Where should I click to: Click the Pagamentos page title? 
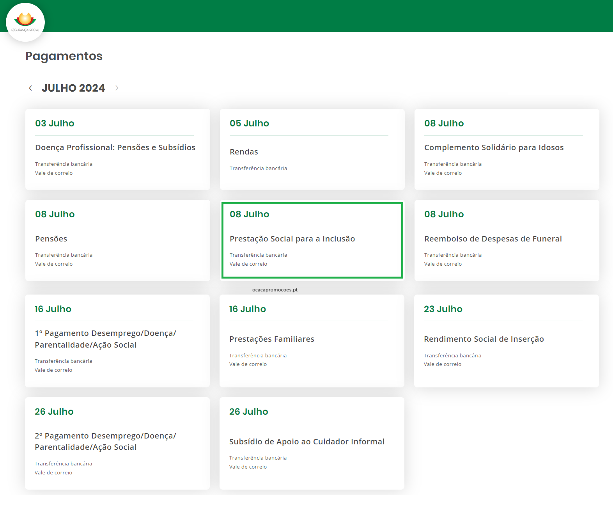click(x=64, y=56)
